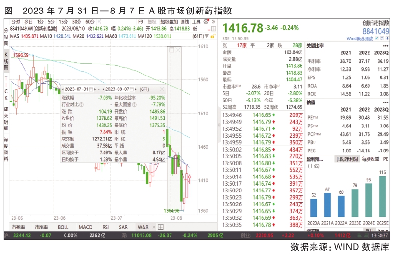
Task: Open the K线图 vertical side tab
Action: [6, 61]
